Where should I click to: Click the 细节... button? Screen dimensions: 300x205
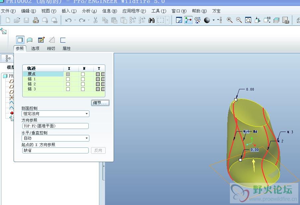pyautogui.click(x=100, y=103)
